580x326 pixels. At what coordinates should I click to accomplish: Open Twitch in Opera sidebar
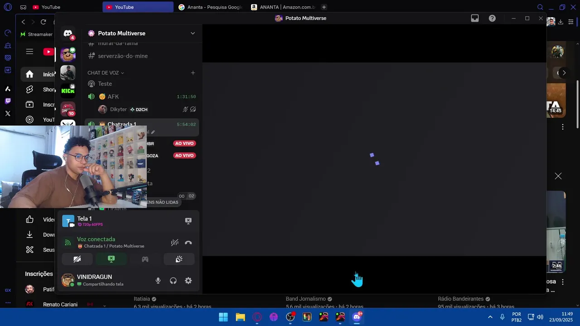tap(8, 101)
